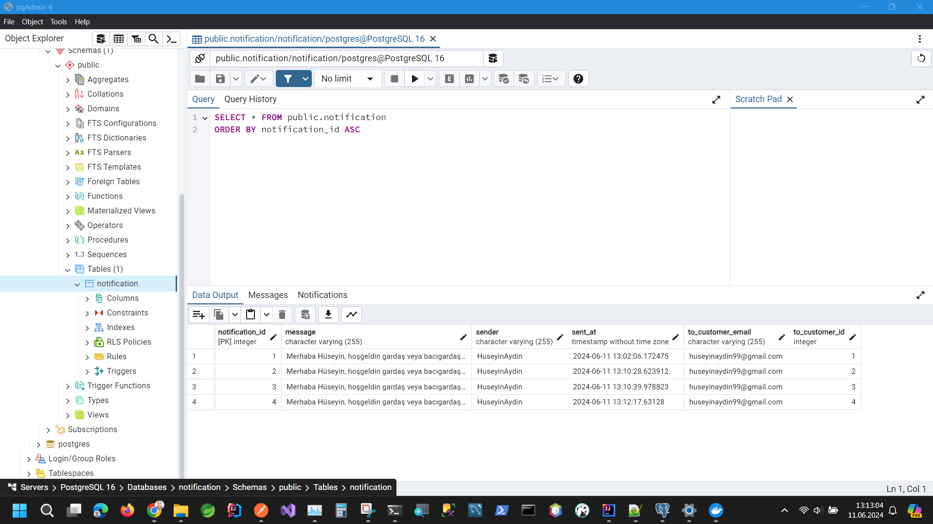
Task: Open the copy options dropdown arrow
Action: click(234, 314)
